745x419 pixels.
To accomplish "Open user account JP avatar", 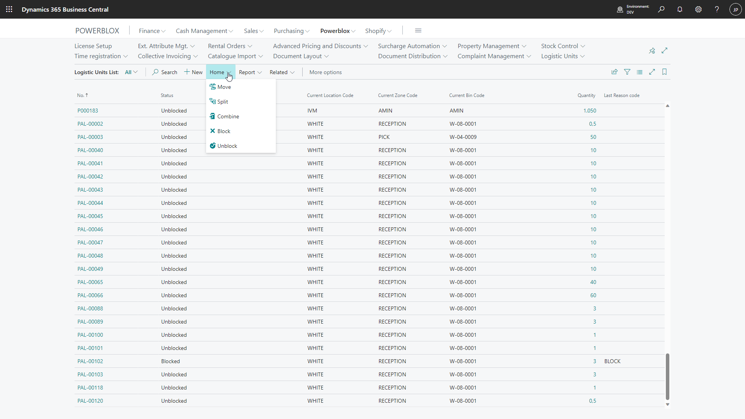I will [736, 9].
